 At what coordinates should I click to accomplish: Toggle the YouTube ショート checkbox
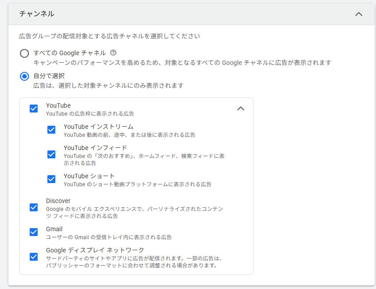pos(51,179)
